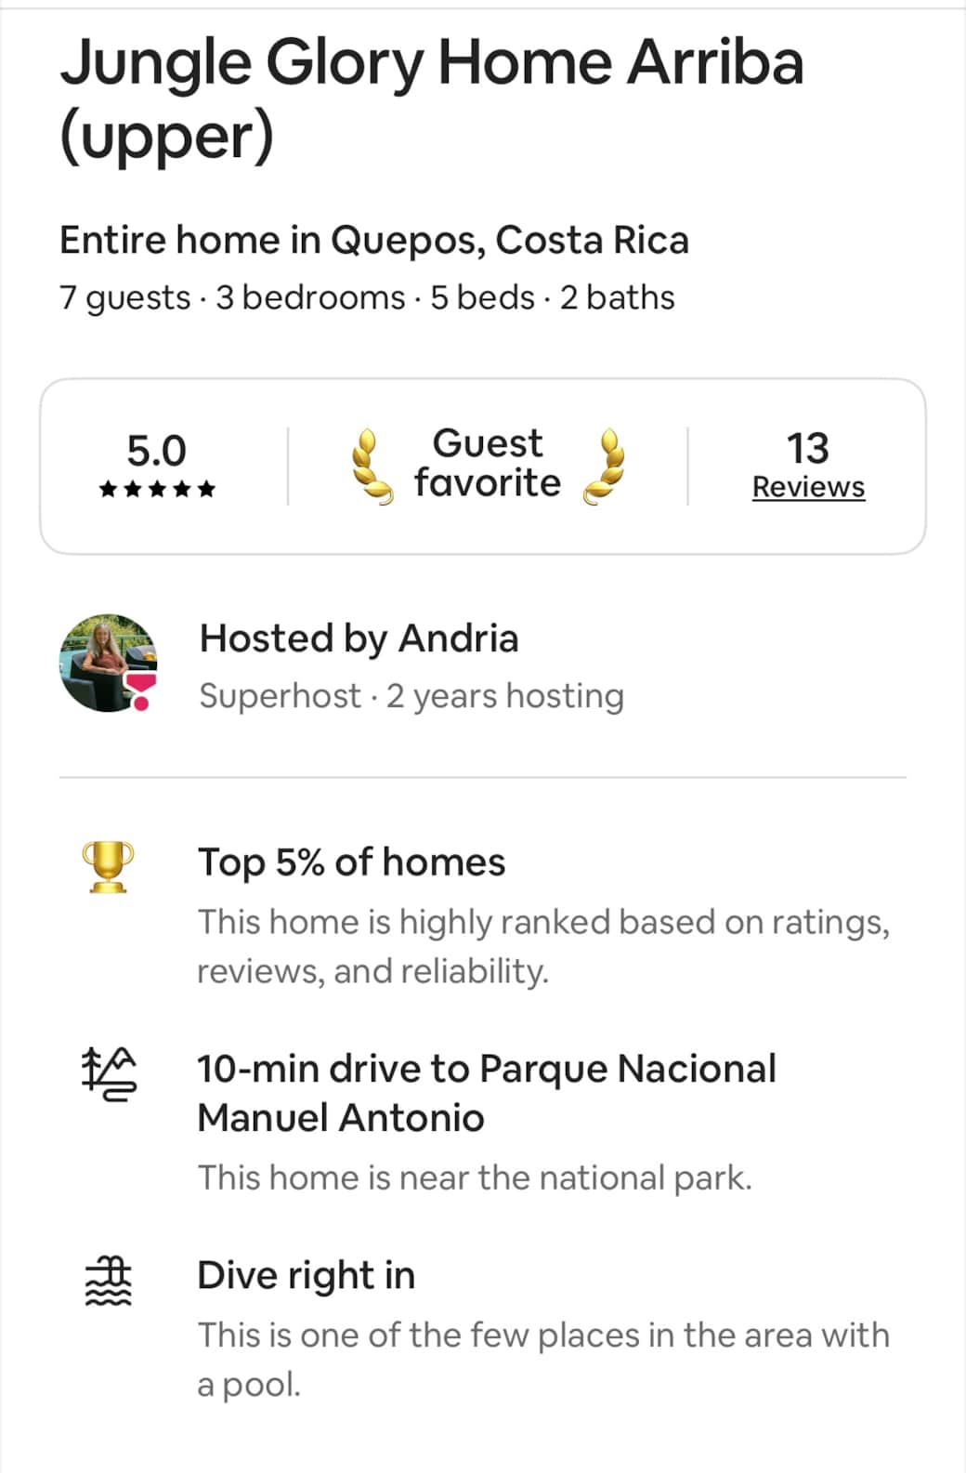Tap the five-star rating icons

(x=157, y=489)
